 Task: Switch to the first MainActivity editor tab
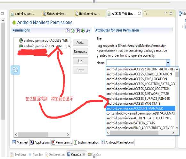tap(55, 14)
